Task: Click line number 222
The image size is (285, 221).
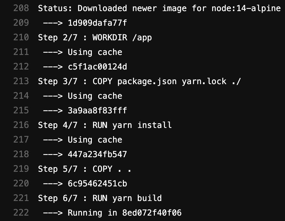Action: [21, 213]
